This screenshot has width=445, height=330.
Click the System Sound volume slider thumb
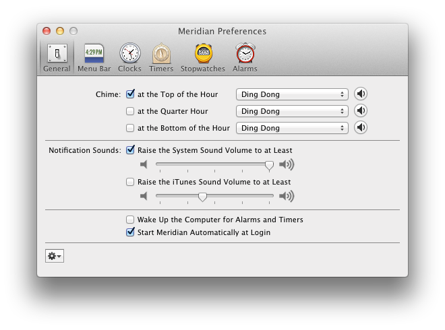pos(269,165)
